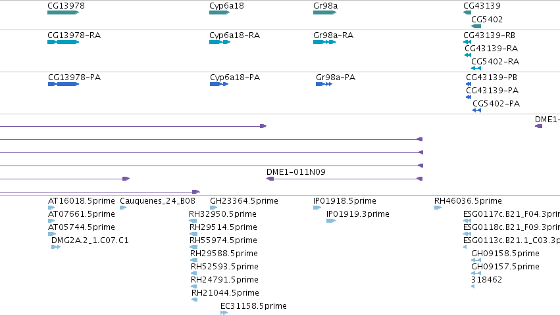Choose the Gr98a-RA transcript label
The image size is (560, 316).
click(x=333, y=35)
